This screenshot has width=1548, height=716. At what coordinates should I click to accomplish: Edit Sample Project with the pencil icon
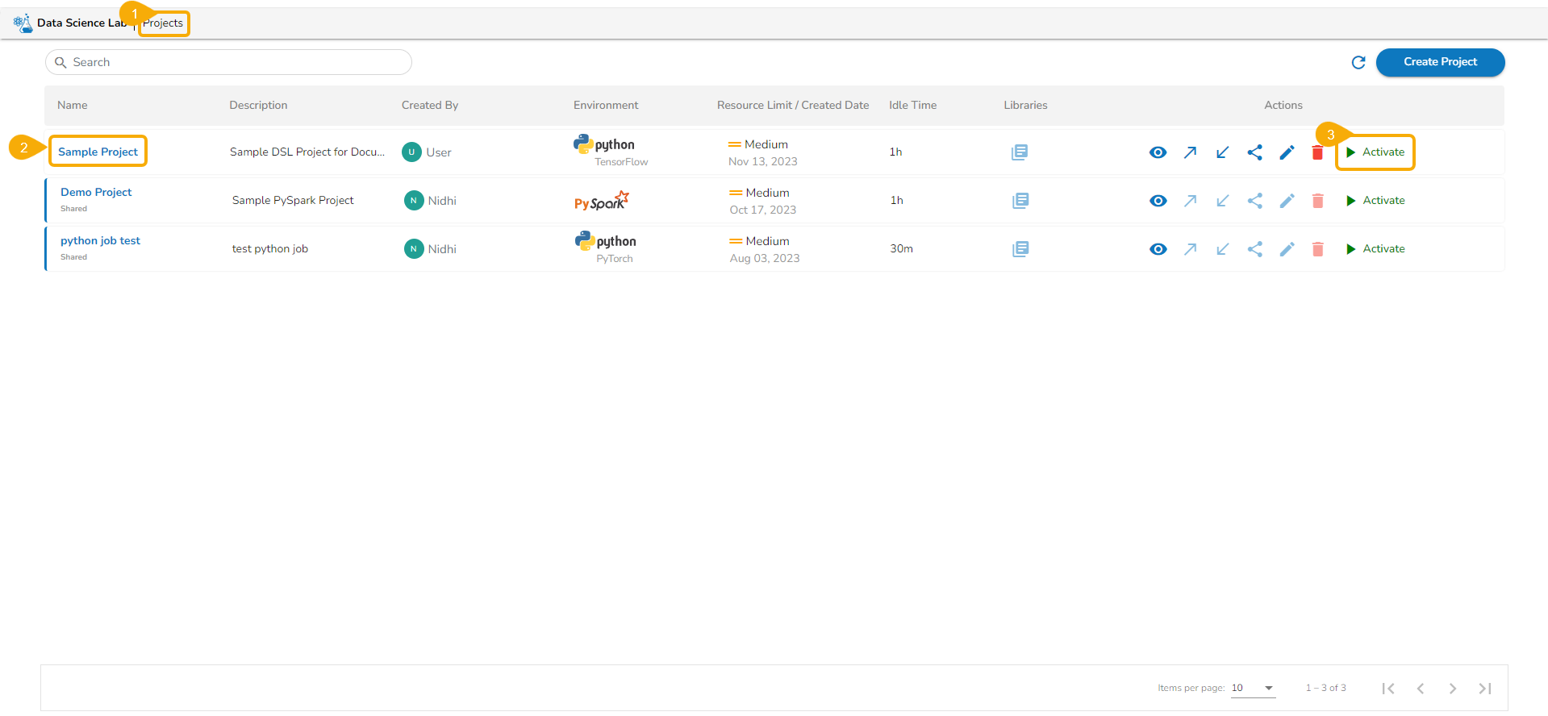point(1287,152)
